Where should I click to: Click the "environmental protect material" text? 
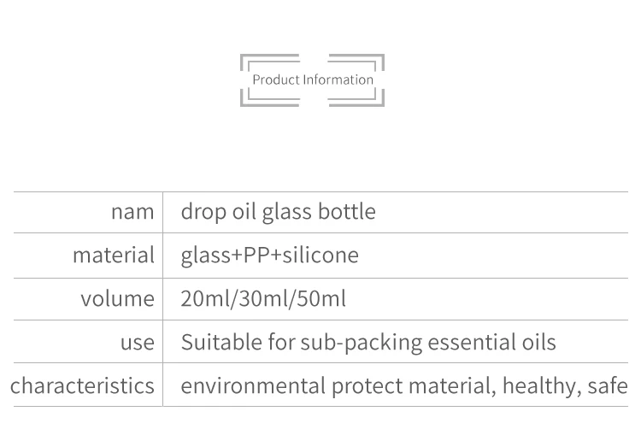coord(337,385)
